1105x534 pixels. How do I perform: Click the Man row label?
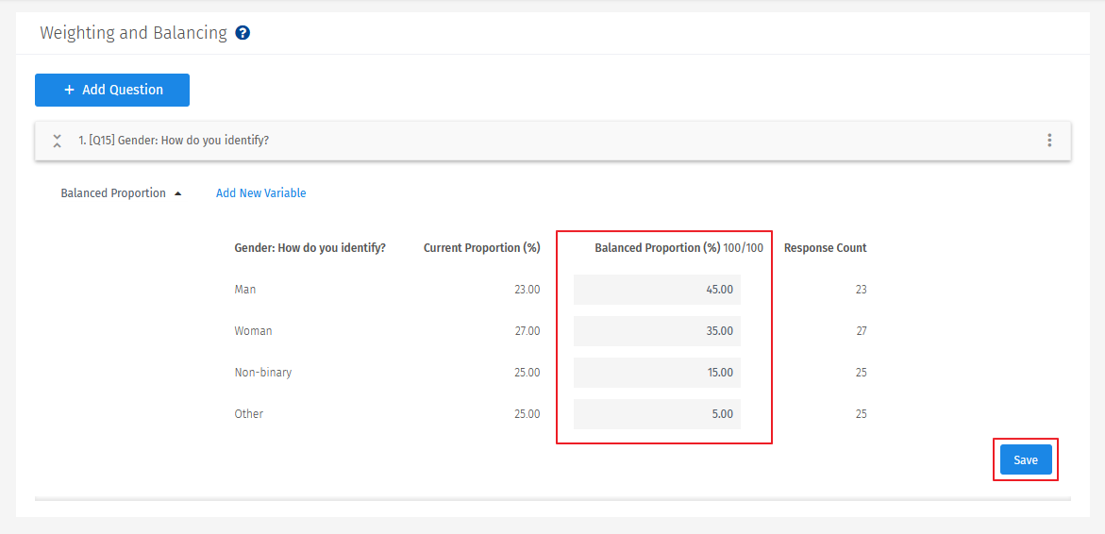tap(245, 290)
